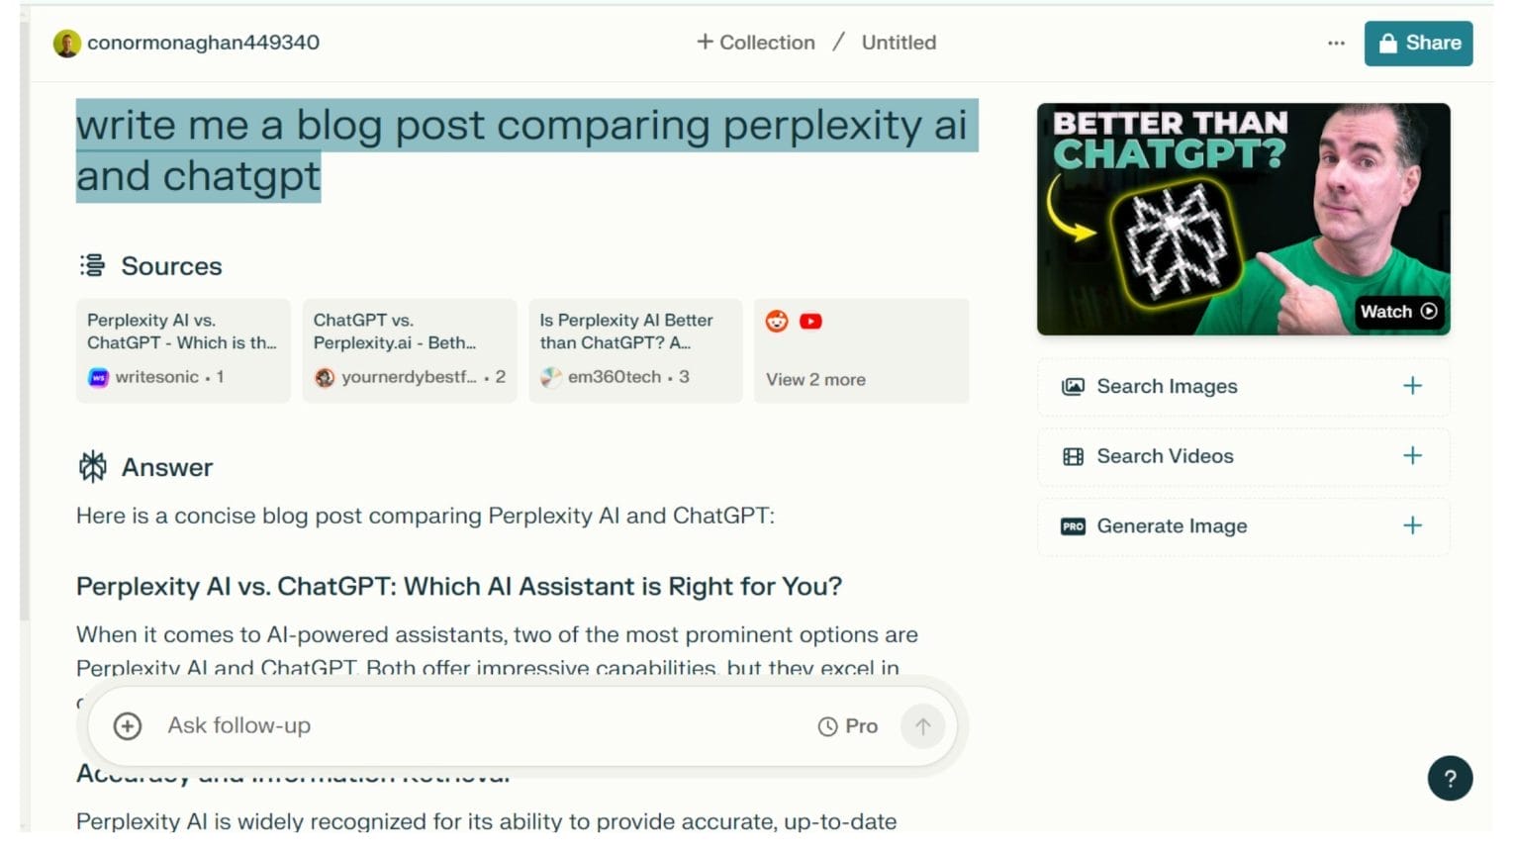Click the Watch button on video thumbnail
Screen dimensions: 1514x852
1398,311
